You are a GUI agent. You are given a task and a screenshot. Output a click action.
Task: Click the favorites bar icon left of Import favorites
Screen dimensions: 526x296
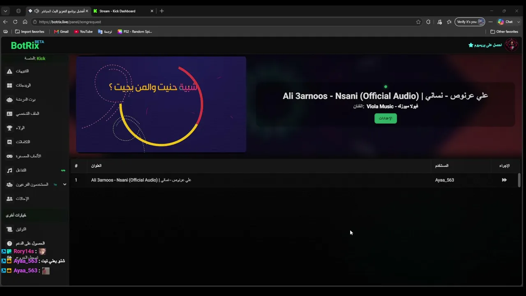pyautogui.click(x=5, y=32)
